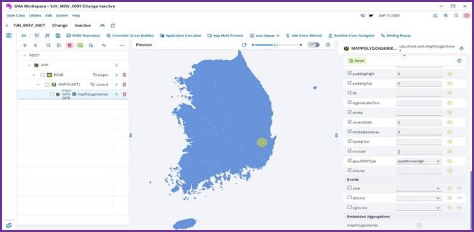Image resolution: width=474 pixels, height=232 pixels.
Task: Open the Edit menu
Action: click(x=49, y=15)
